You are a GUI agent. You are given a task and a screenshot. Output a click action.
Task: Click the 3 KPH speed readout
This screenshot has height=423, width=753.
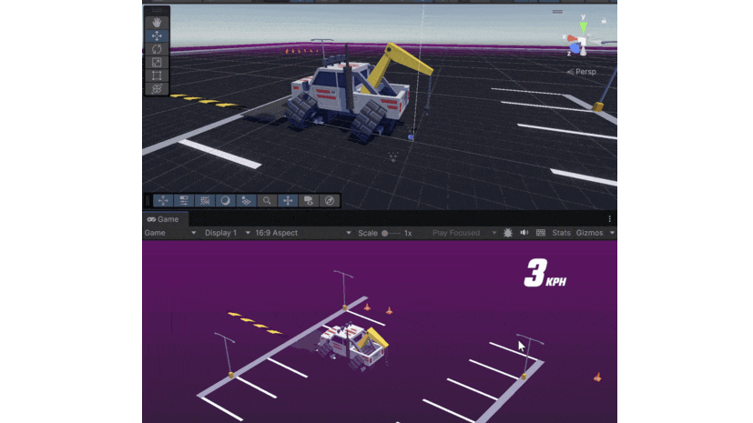click(545, 274)
